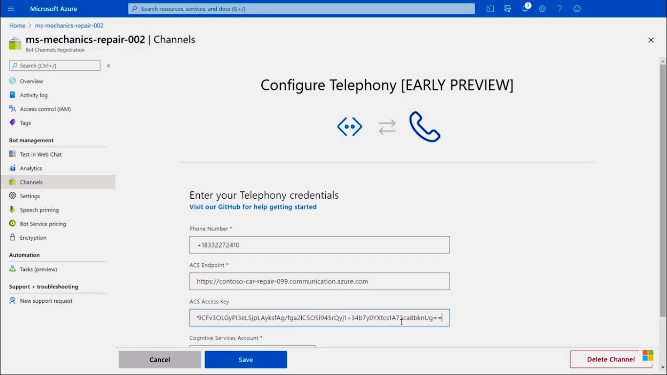Click the bot connector code icon

350,127
